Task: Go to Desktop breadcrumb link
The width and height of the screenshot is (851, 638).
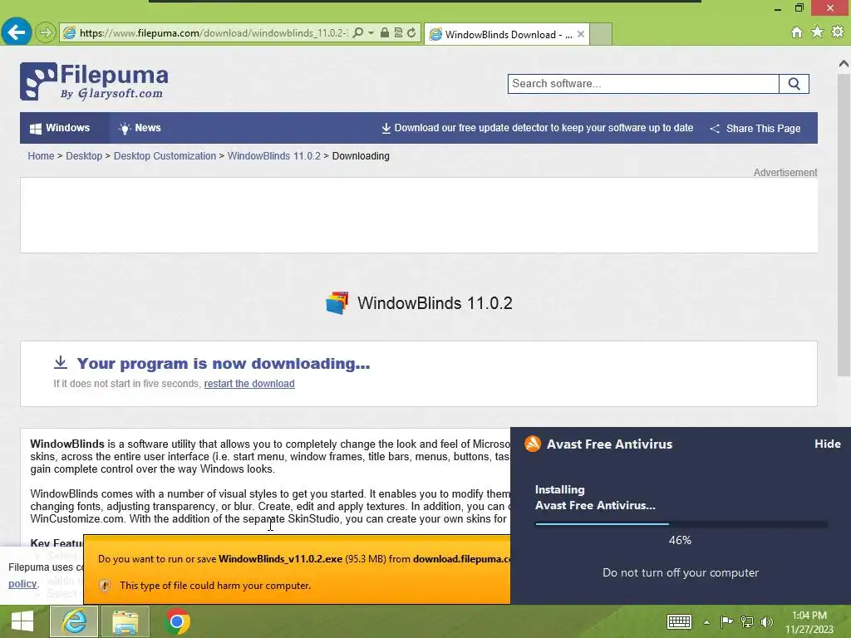Action: coord(84,155)
